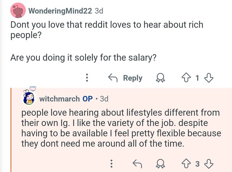The image size is (232, 172).
Task: Click reply arrow on witchmarch's comment
Action: (x=137, y=163)
